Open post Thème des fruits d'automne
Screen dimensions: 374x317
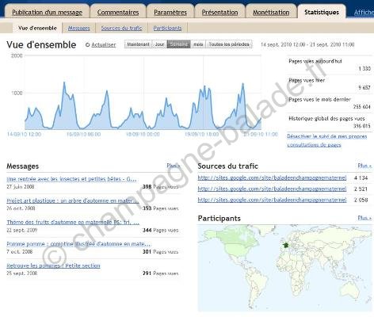pyautogui.click(x=73, y=223)
